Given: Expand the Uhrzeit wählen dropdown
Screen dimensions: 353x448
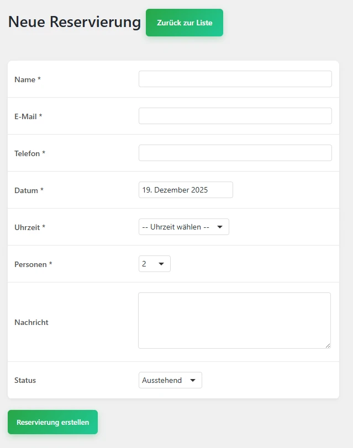Looking at the screenshot, I should [x=183, y=227].
